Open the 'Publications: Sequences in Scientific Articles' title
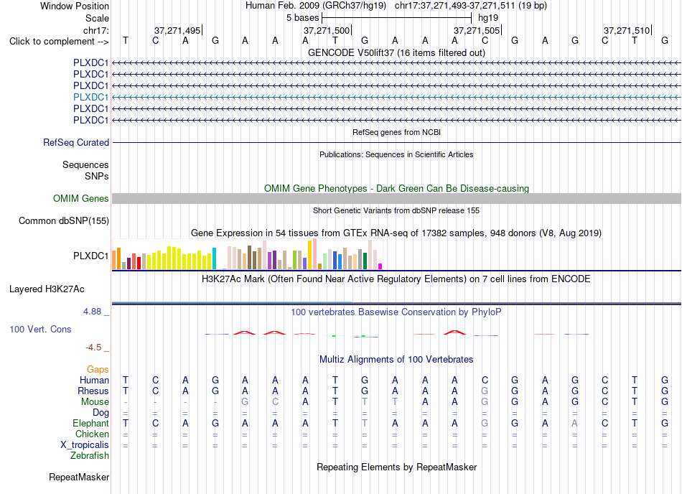This screenshot has width=682, height=494. click(x=396, y=154)
